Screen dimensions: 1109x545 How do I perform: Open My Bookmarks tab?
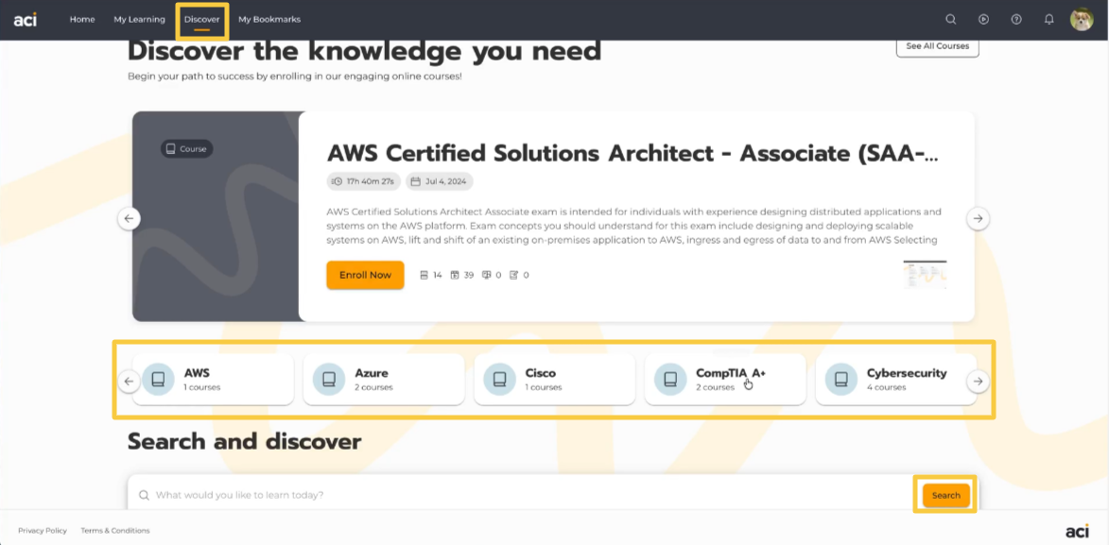point(269,19)
